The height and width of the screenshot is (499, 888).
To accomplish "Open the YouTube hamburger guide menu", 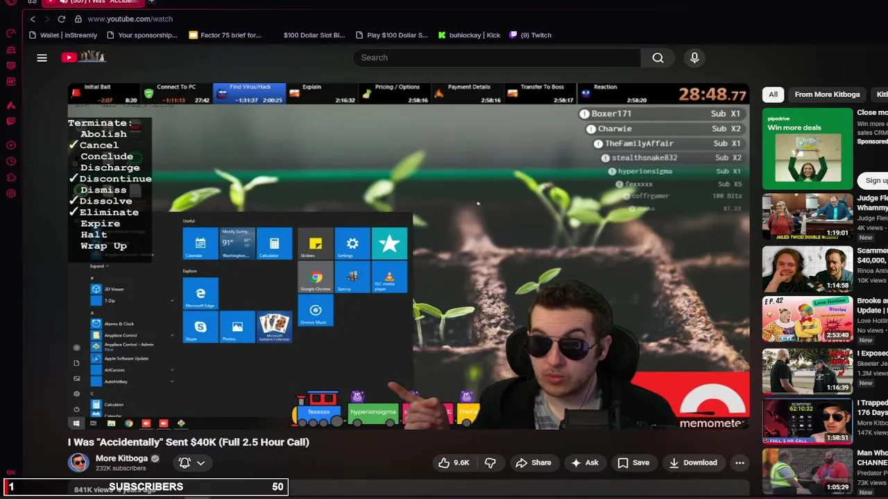I will pyautogui.click(x=42, y=58).
